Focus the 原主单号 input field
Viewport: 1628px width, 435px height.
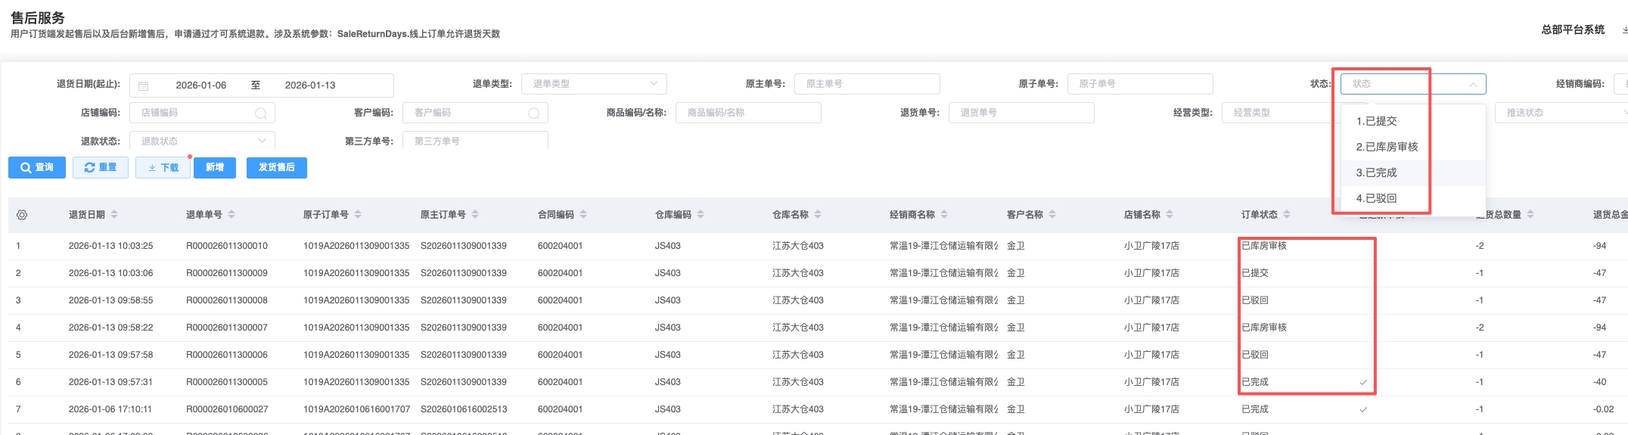[x=866, y=84]
